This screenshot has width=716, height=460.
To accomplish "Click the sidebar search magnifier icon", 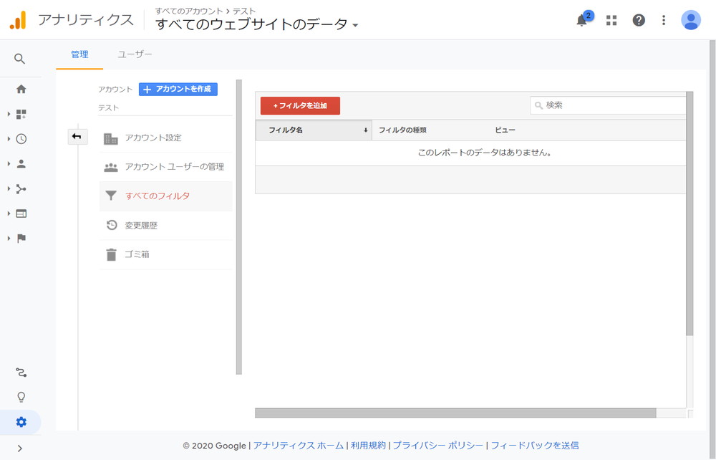I will click(x=19, y=59).
